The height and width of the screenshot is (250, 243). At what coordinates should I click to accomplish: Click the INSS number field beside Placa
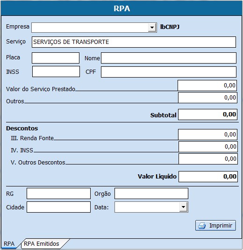pyautogui.click(x=56, y=71)
